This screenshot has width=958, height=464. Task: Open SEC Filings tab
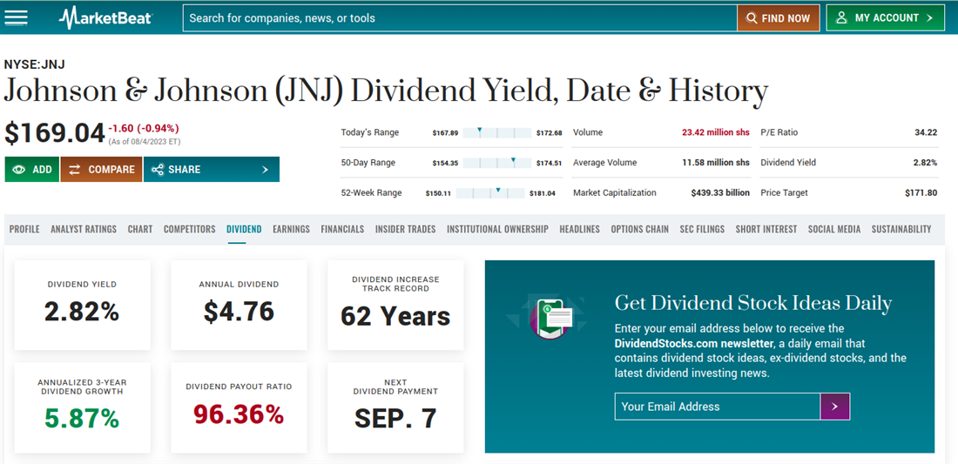(x=702, y=229)
